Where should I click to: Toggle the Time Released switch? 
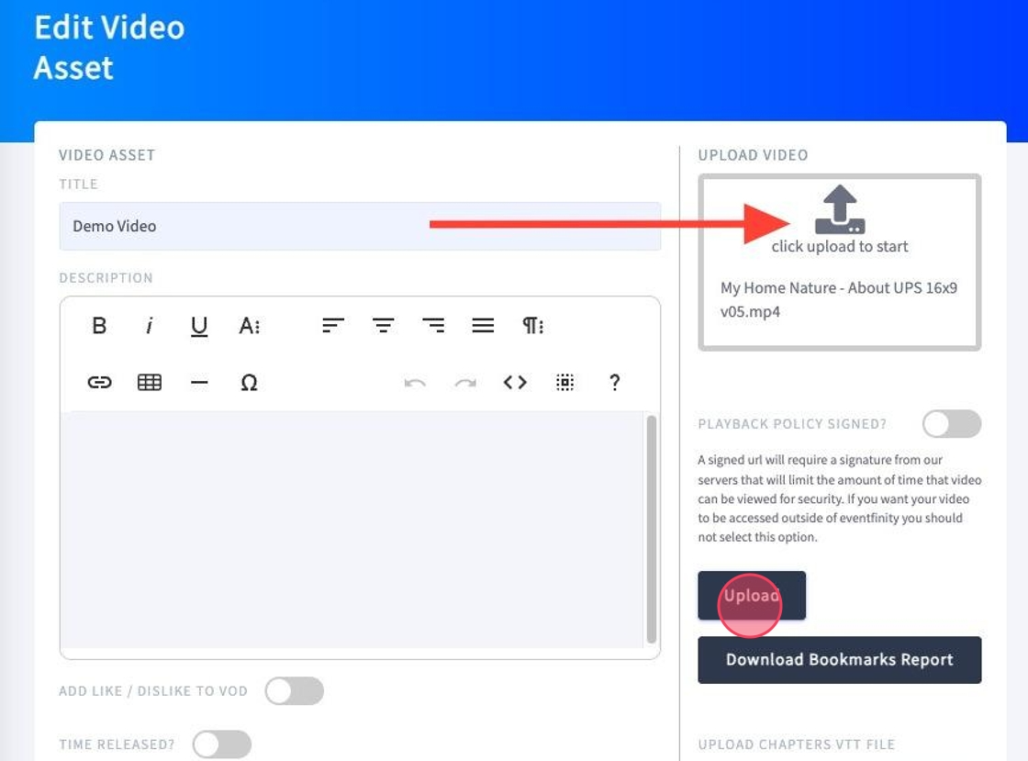pos(222,744)
